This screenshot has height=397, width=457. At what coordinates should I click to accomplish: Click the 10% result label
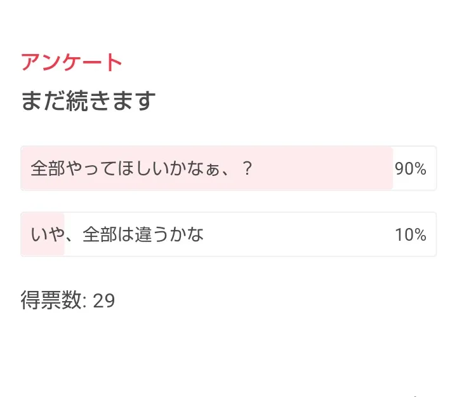410,235
